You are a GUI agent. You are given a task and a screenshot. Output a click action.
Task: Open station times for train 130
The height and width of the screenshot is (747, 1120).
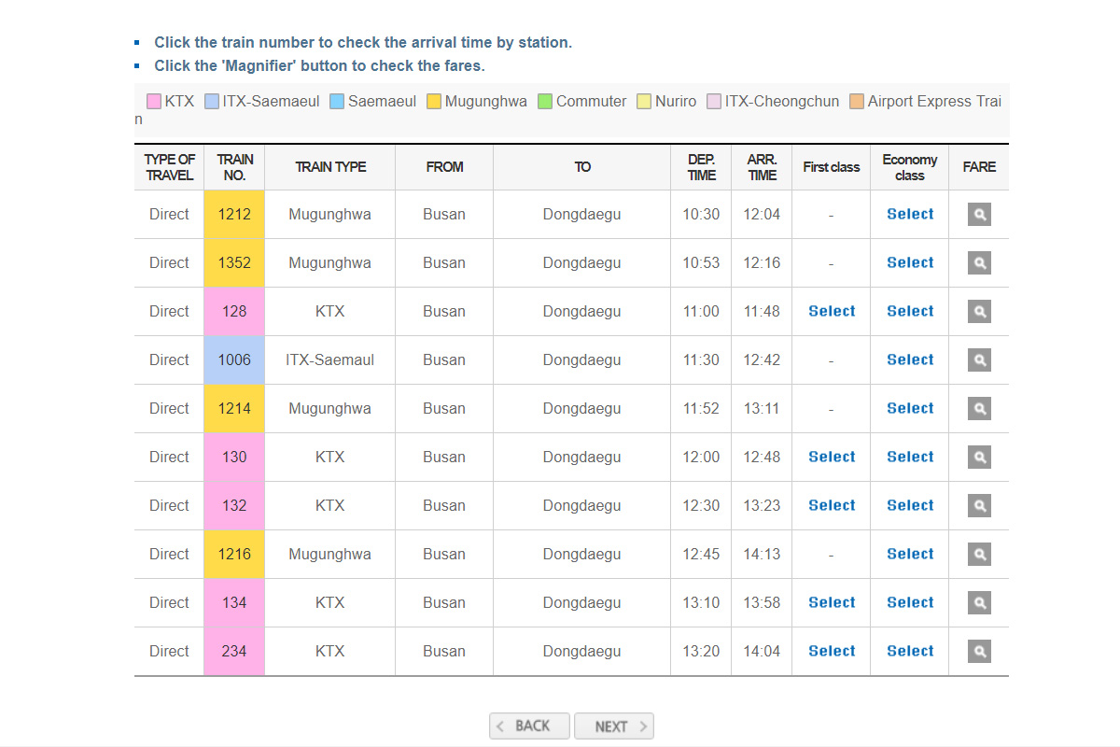coord(234,458)
